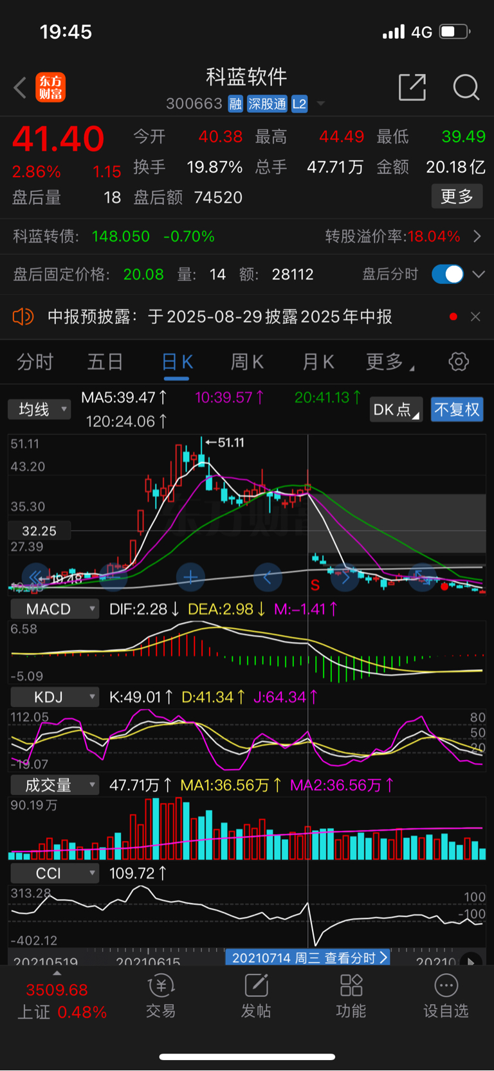Open the stock title dropdown triangle
Image resolution: width=494 pixels, height=1071 pixels.
tap(320, 104)
